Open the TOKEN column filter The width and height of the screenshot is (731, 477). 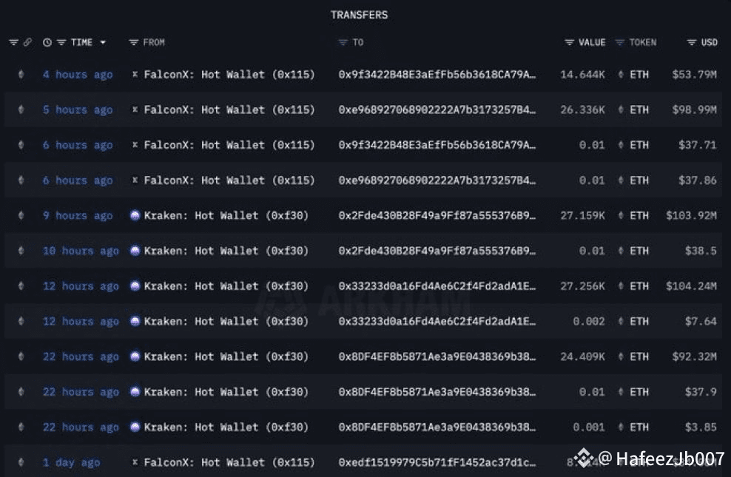pyautogui.click(x=619, y=42)
